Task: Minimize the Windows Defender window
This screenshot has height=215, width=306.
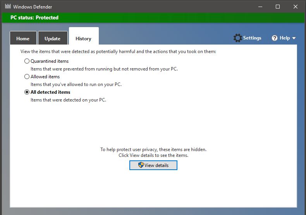Action: tap(260, 7)
